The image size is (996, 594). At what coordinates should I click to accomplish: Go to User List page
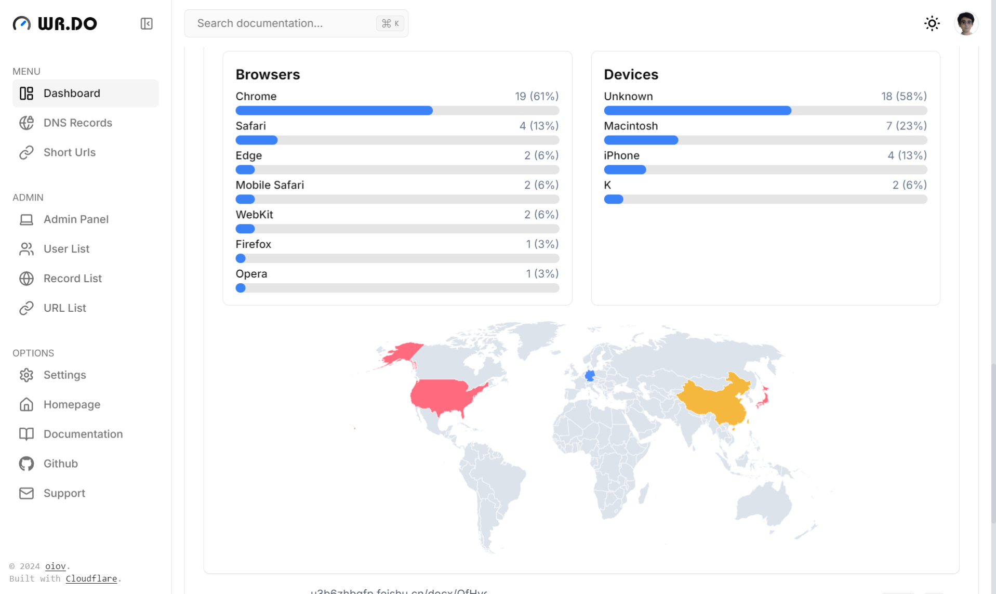67,249
